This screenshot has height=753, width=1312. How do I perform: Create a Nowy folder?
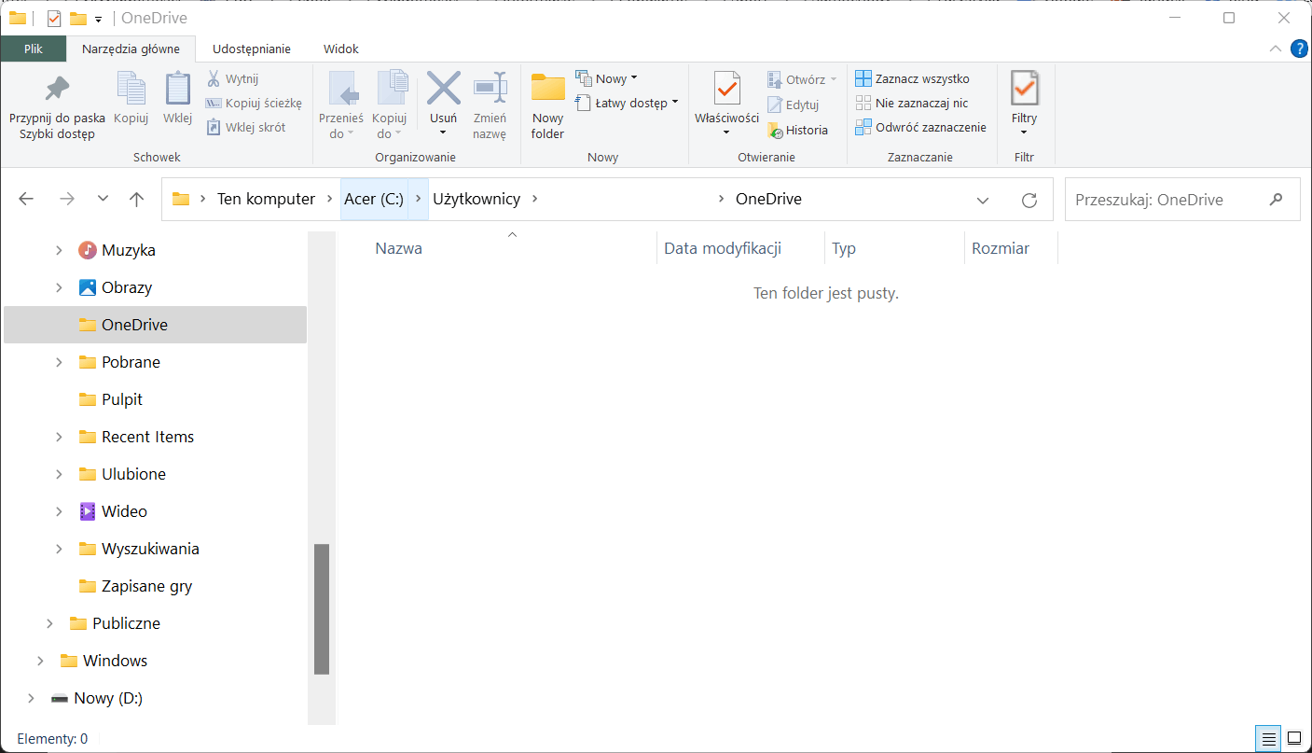pyautogui.click(x=548, y=105)
